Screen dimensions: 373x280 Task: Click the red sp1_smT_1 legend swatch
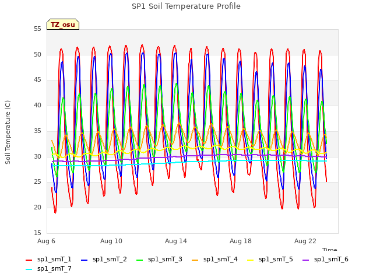29,260
